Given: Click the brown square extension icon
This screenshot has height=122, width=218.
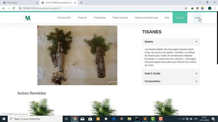Looking at the screenshot, I should tap(197, 8).
